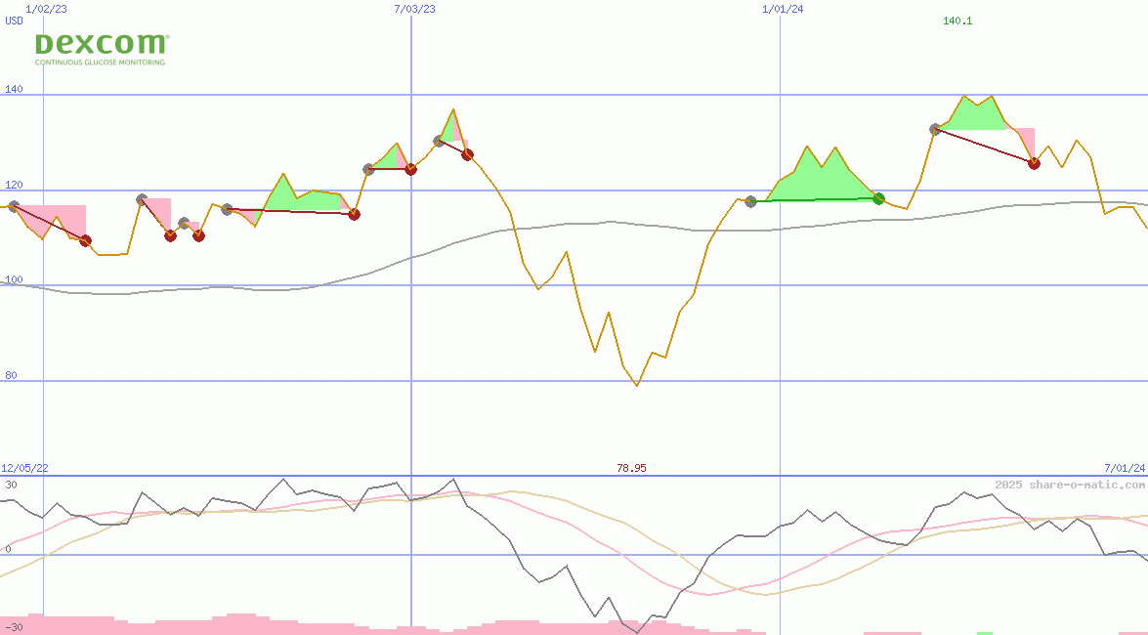Toggle the large green profit zone near 1/01/24

point(826,181)
